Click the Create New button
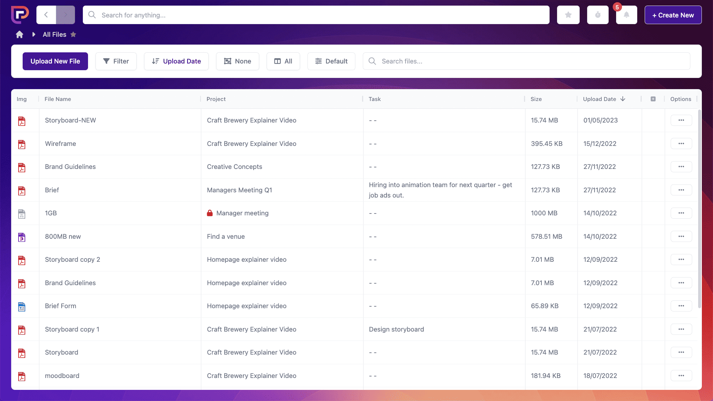This screenshot has height=401, width=713. pos(673,15)
